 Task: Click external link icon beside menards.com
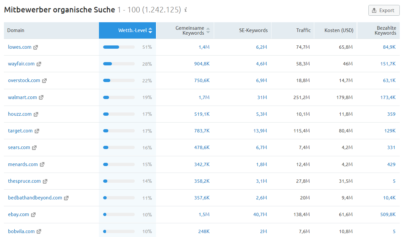point(42,165)
